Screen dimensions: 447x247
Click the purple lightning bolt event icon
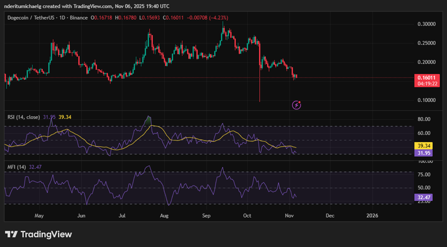(x=297, y=105)
